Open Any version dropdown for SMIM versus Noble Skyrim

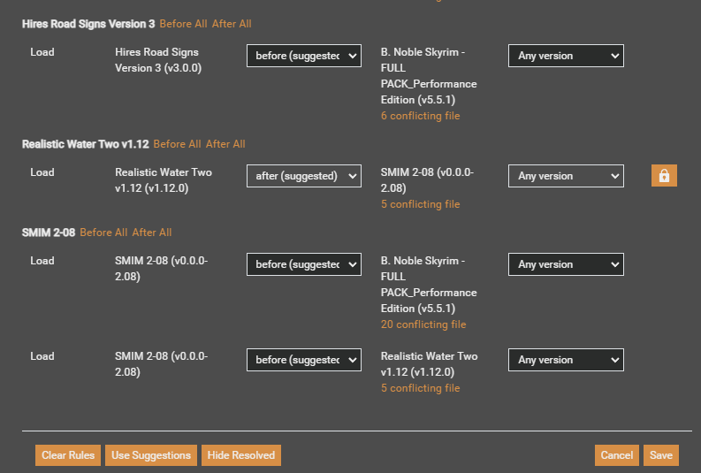point(566,264)
